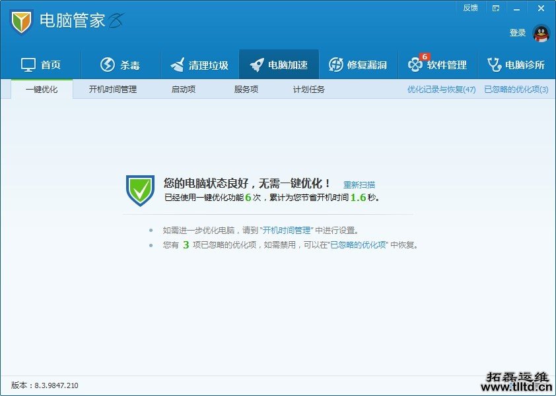556x396 pixels.
Task: Switch to the 启动项 tab
Action: [184, 90]
